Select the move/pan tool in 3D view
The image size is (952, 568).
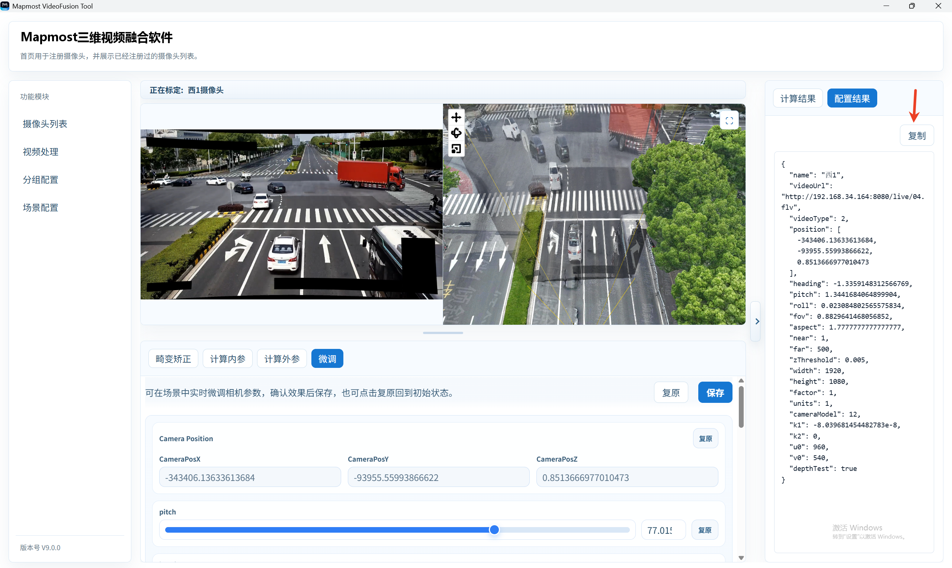point(456,117)
